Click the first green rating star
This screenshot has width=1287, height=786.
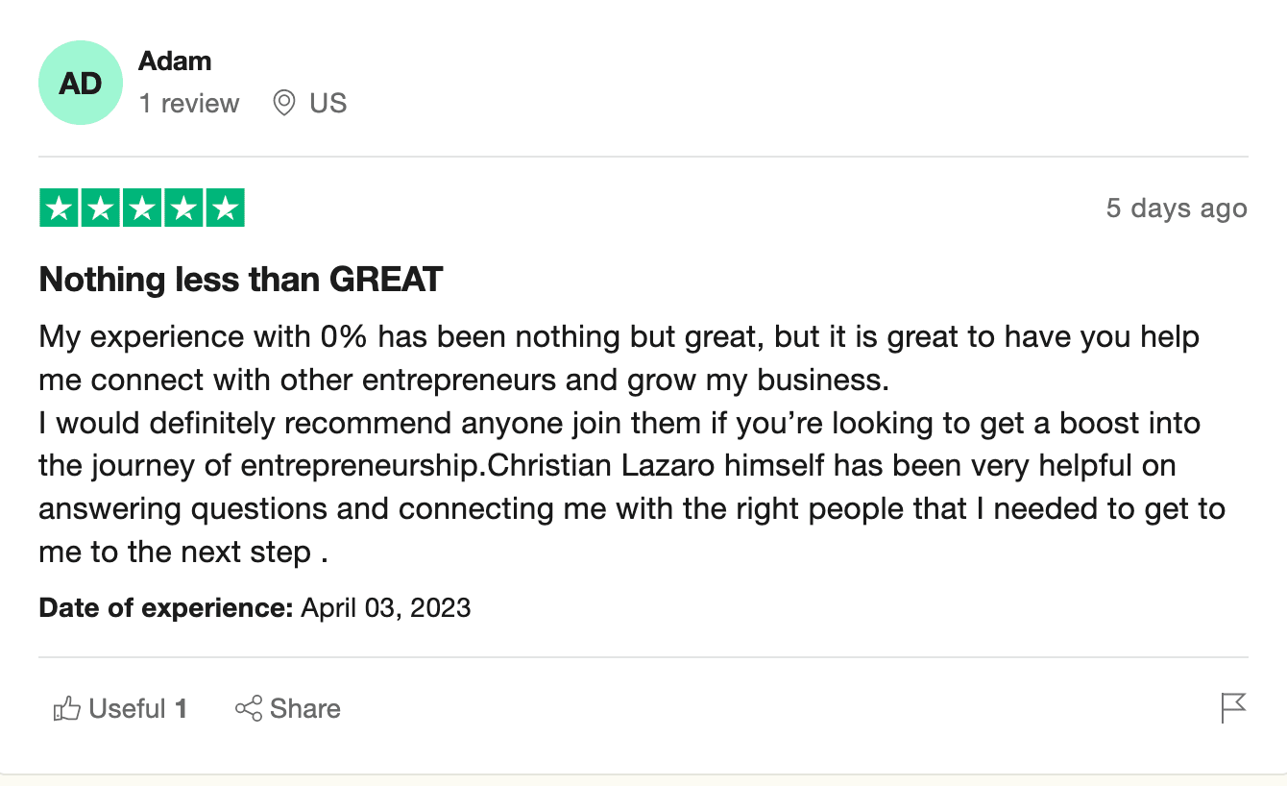coord(60,209)
